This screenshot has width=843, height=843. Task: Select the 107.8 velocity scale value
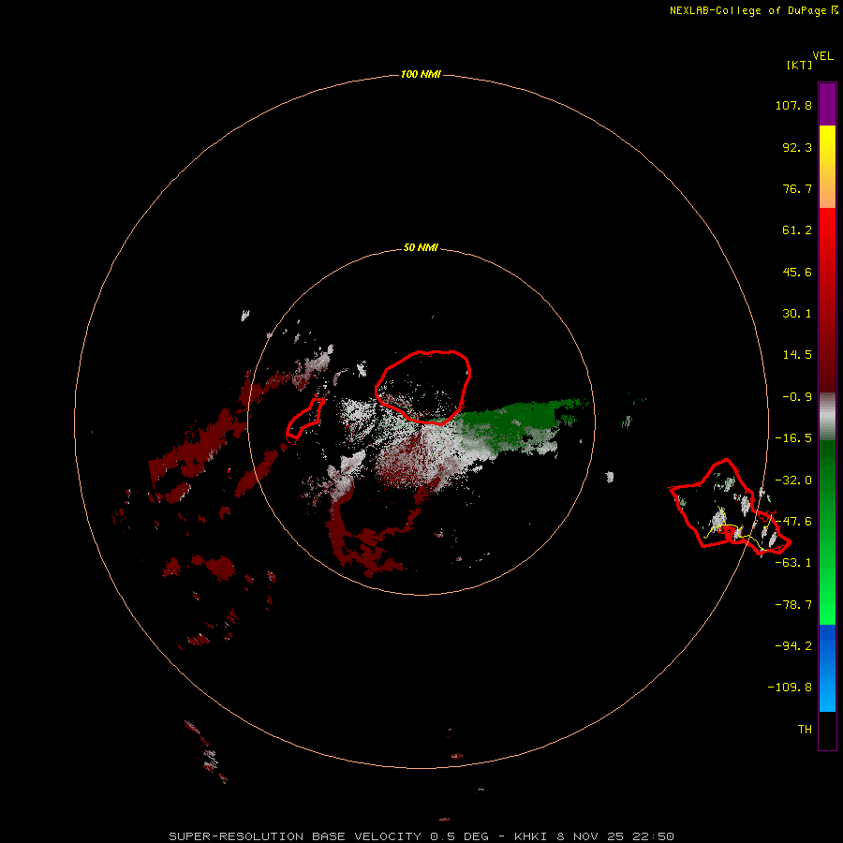pos(793,105)
